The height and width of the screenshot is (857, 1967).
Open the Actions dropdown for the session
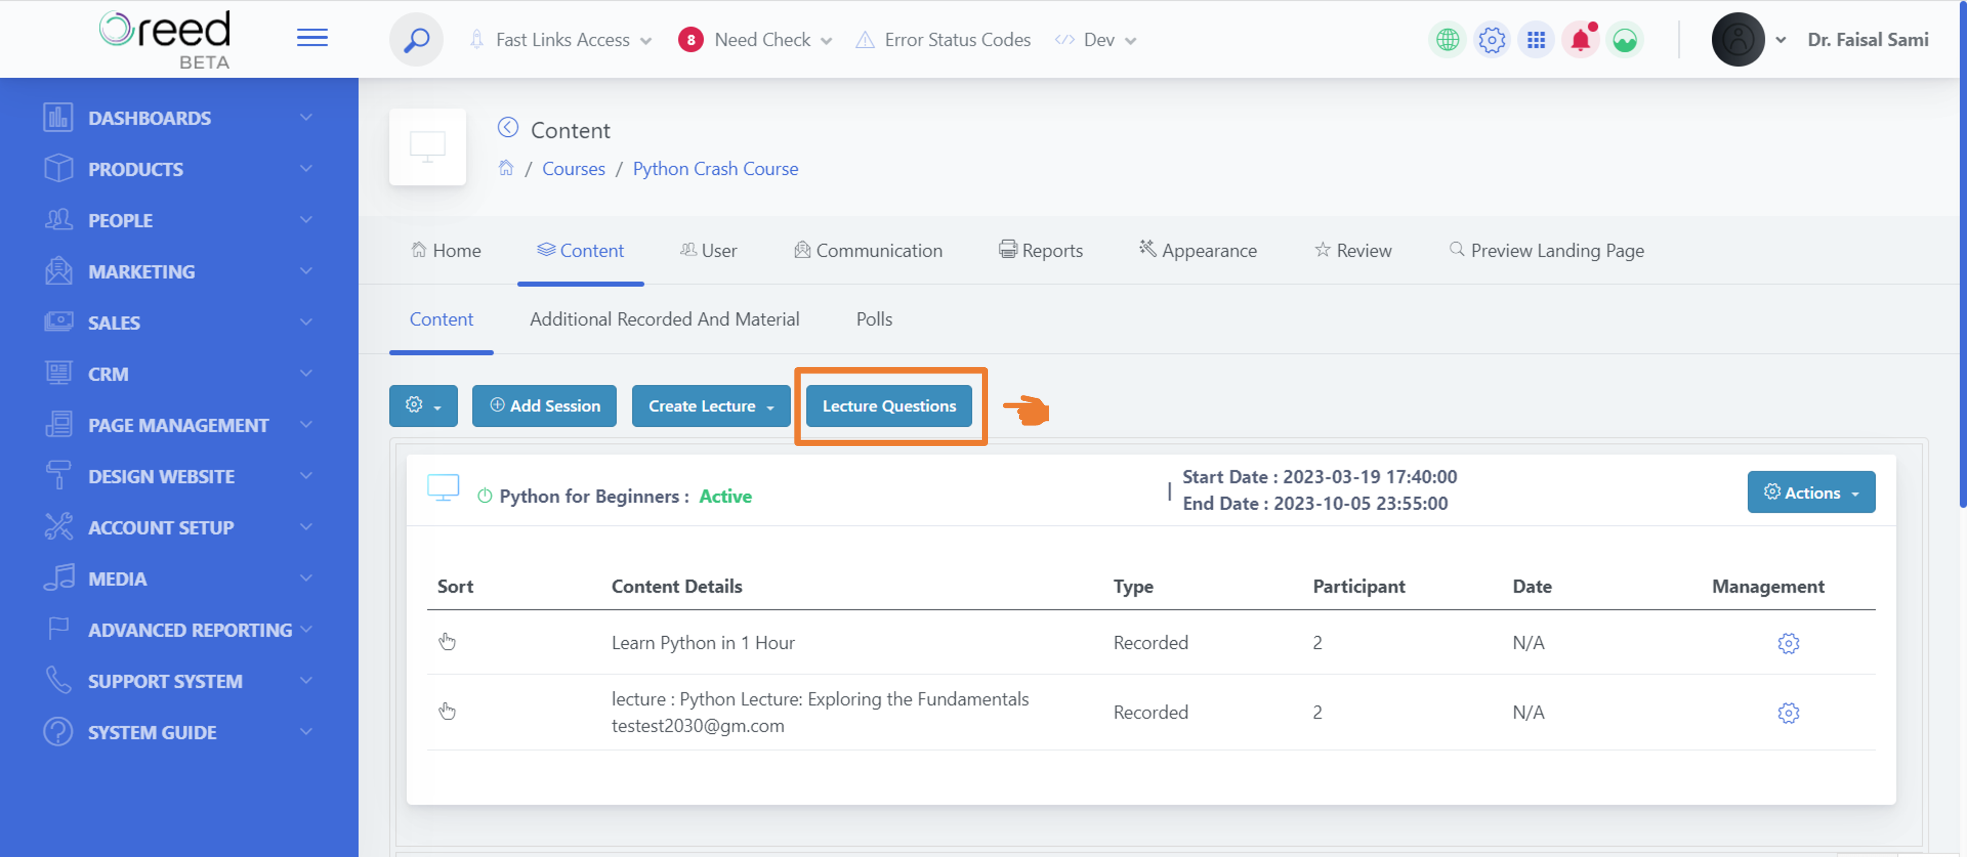coord(1811,492)
